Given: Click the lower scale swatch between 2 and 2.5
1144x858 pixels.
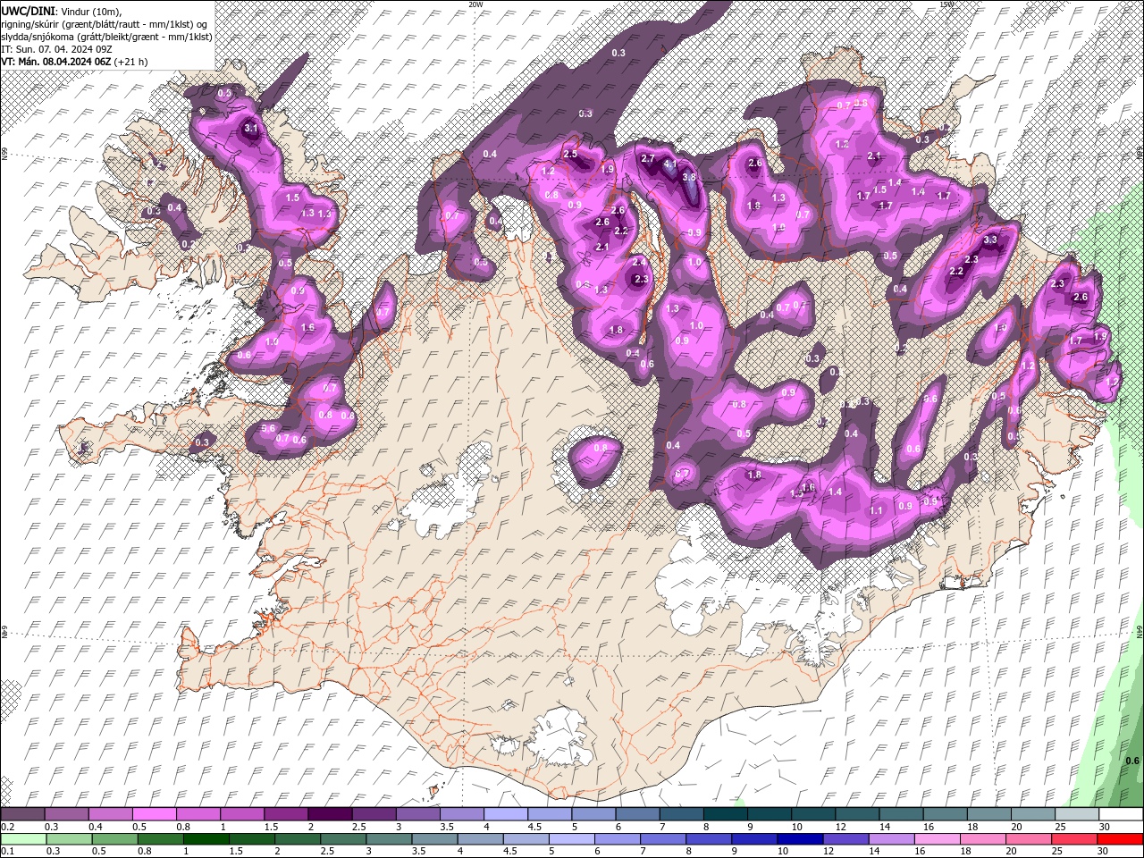Looking at the screenshot, I should 297,839.
